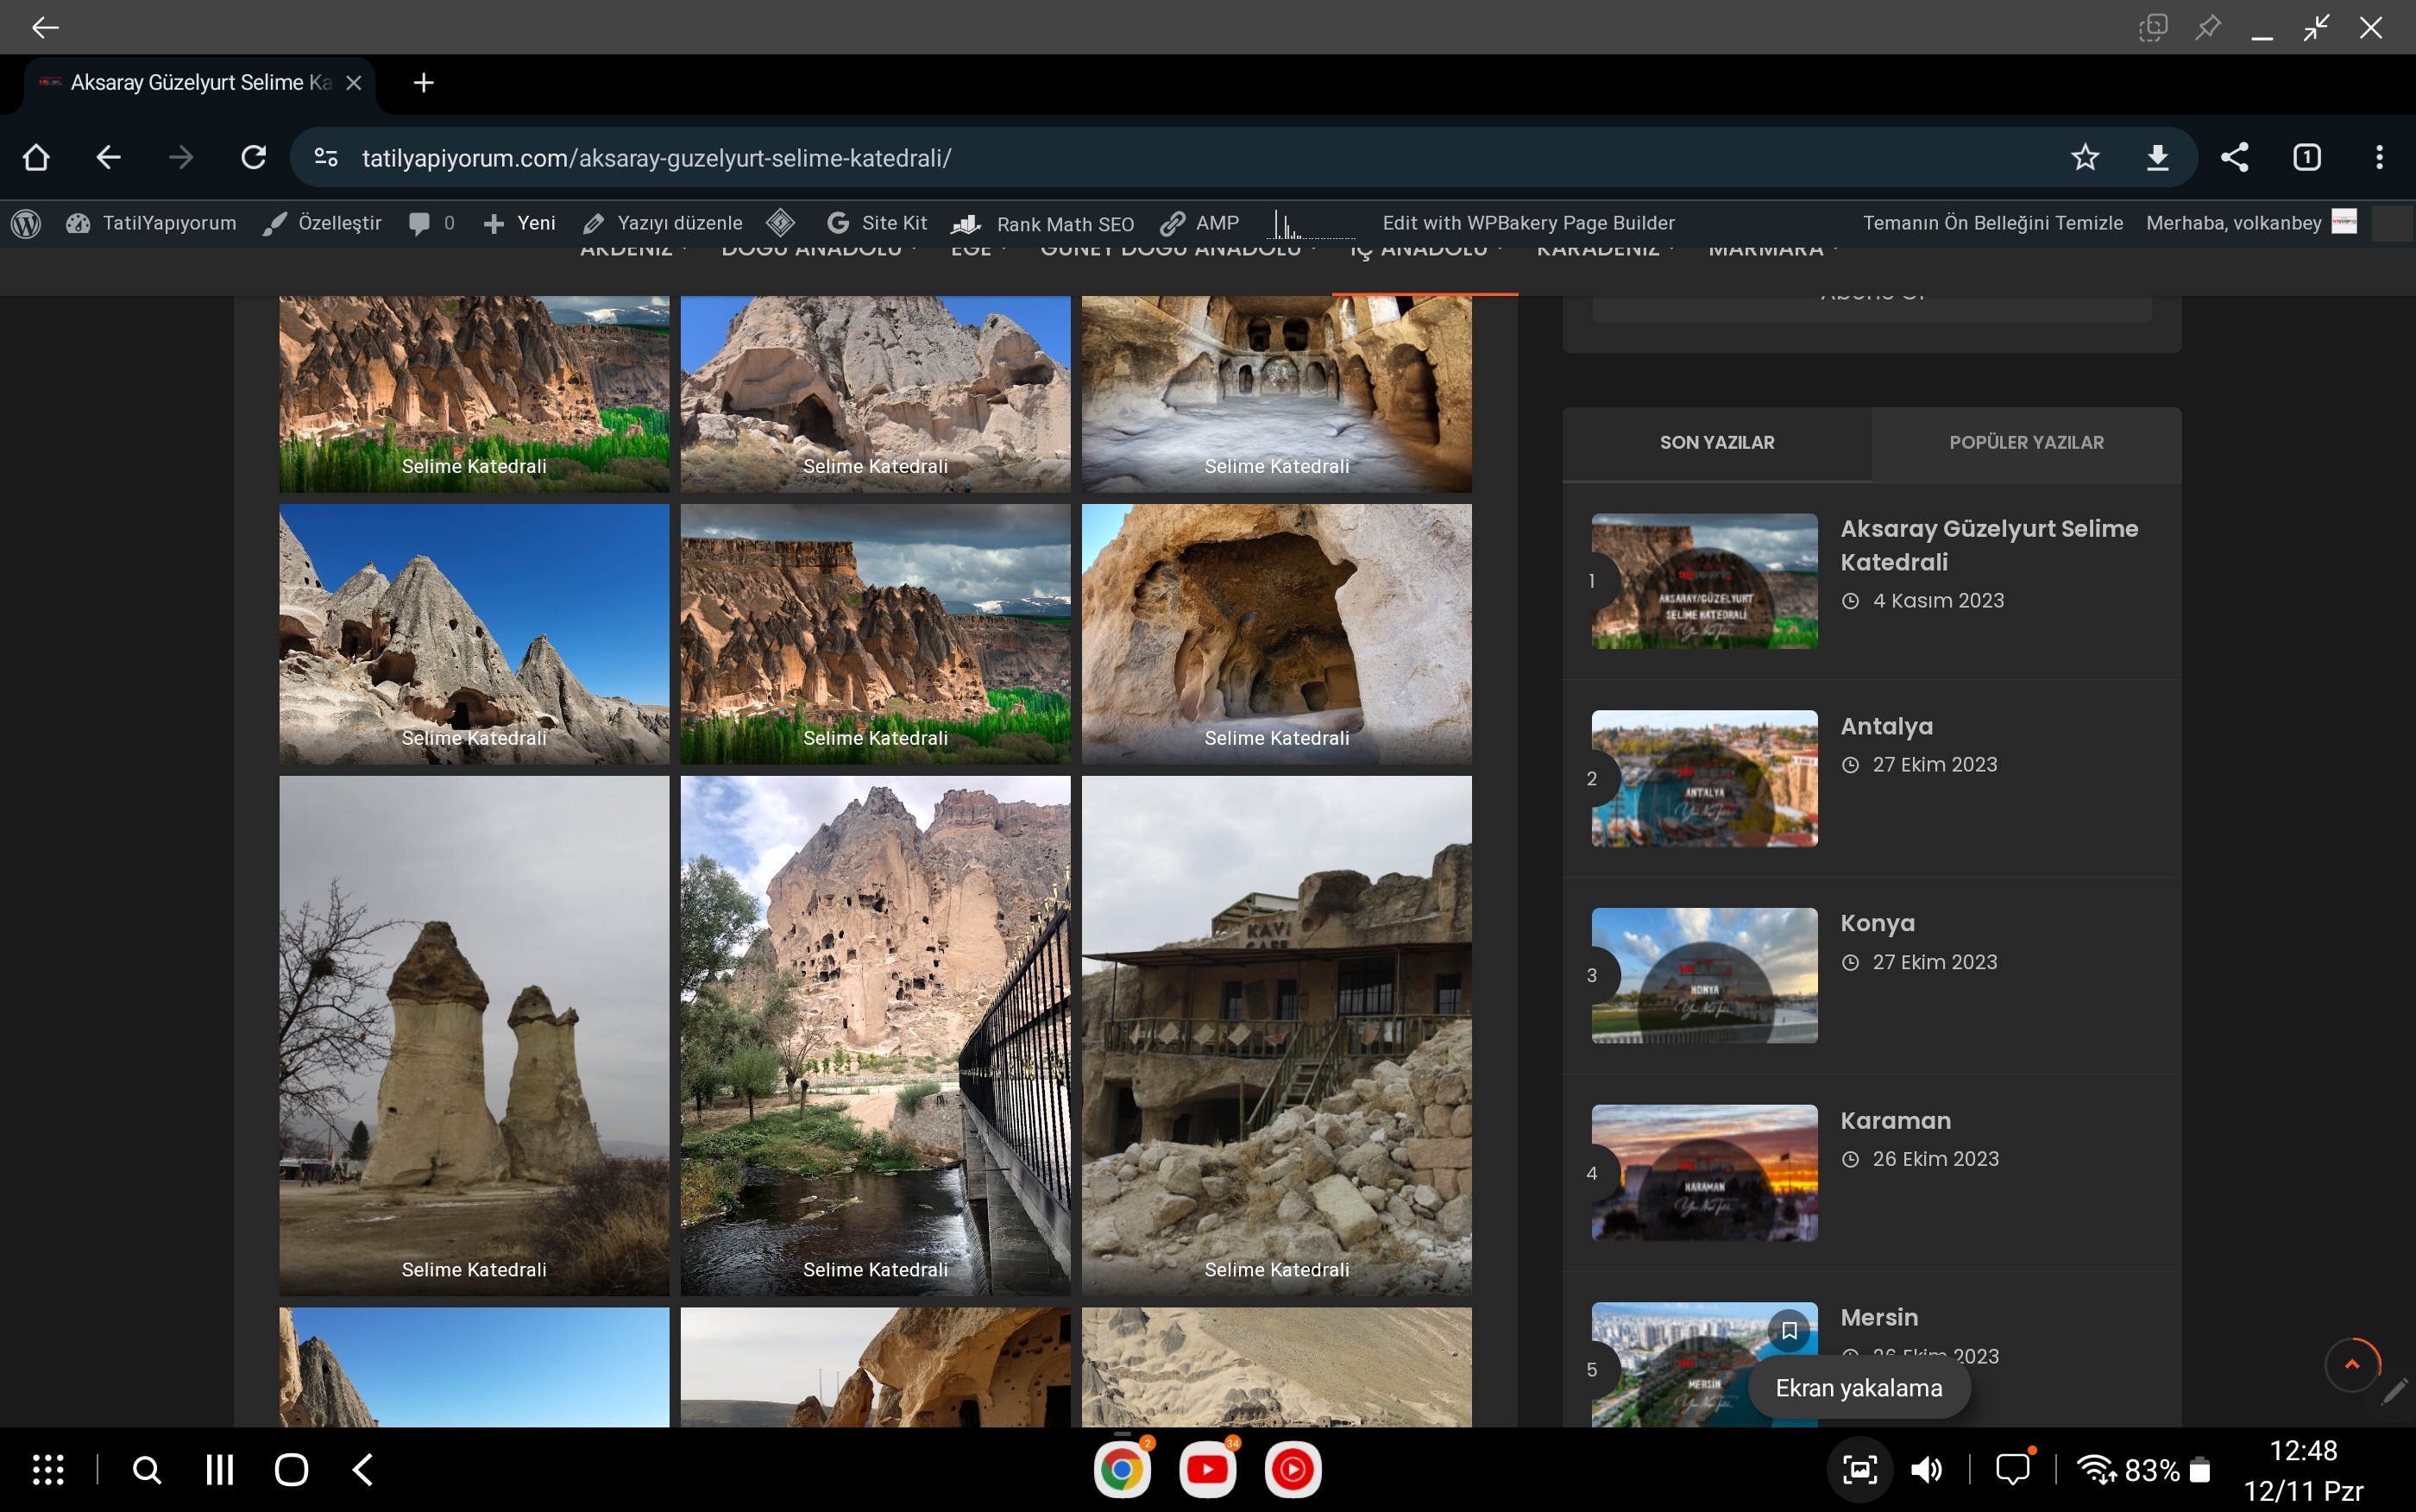The height and width of the screenshot is (1512, 2416).
Task: Launch Chrome from the taskbar
Action: (x=1122, y=1469)
